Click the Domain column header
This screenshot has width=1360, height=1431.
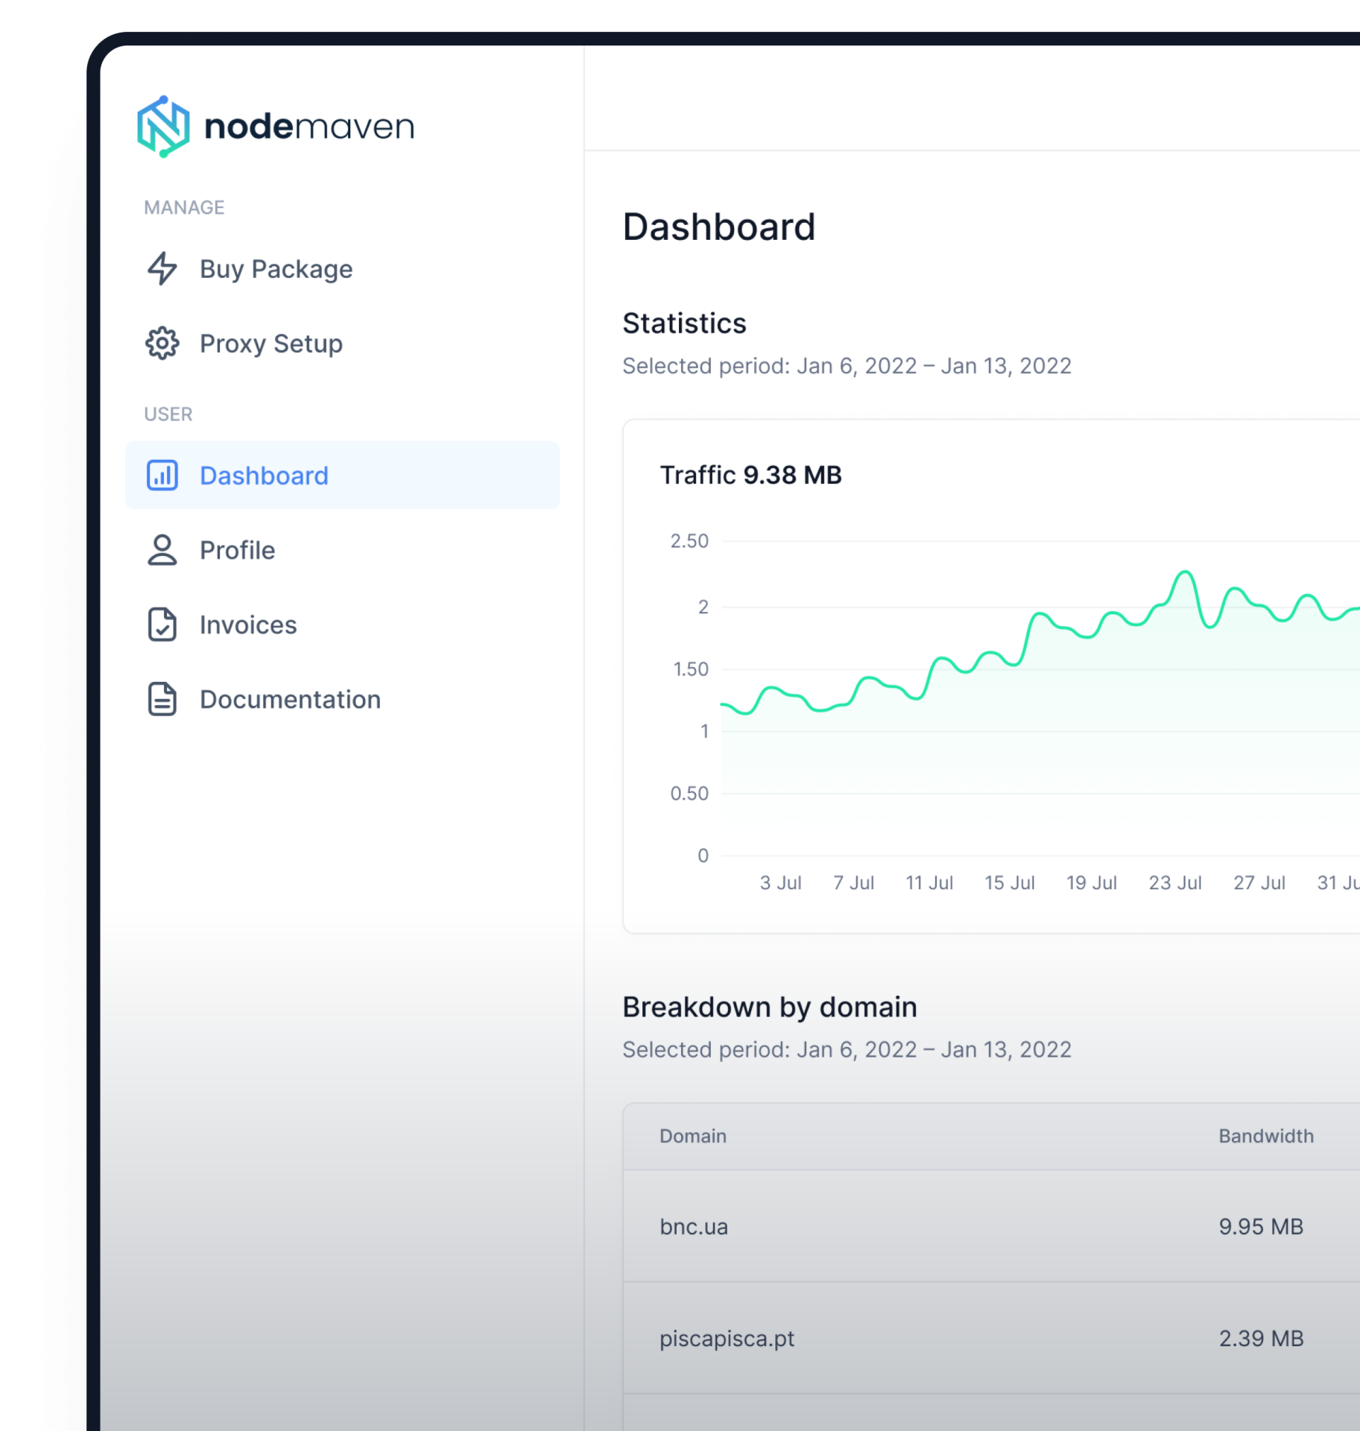(692, 1136)
